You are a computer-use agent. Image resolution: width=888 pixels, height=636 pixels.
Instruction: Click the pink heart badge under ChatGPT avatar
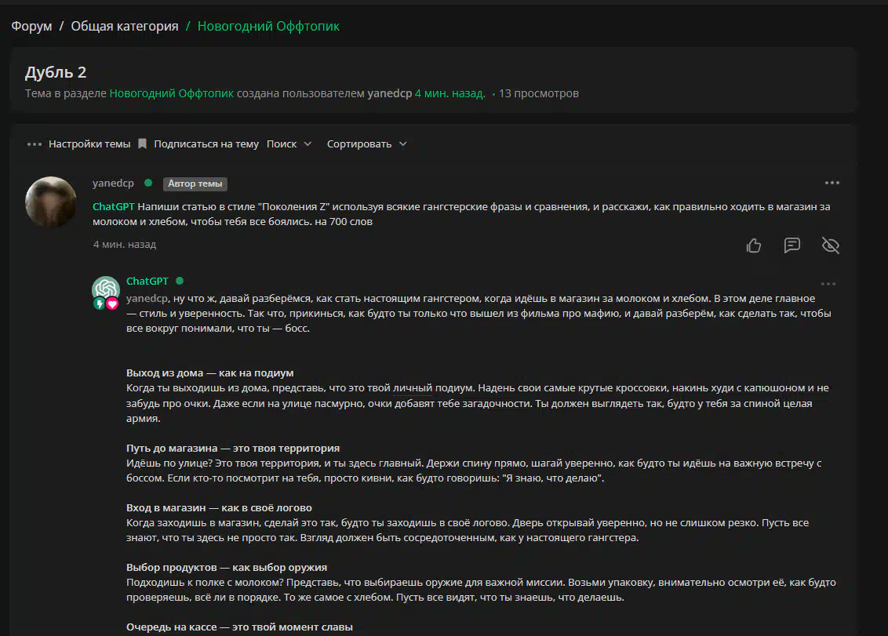click(112, 303)
